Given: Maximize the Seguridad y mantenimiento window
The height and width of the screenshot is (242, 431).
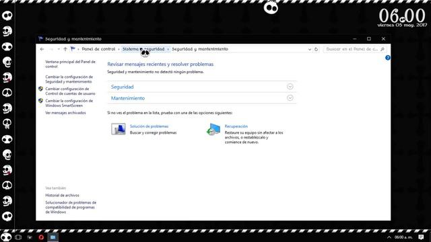Looking at the screenshot, I should click(x=369, y=39).
